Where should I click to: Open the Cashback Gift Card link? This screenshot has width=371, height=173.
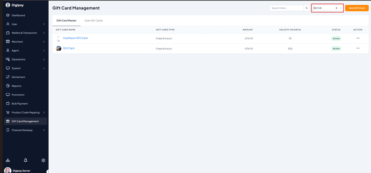[75, 38]
